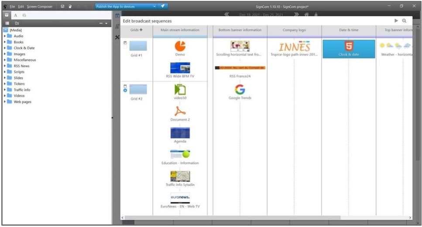Select the video50 playlist icon
This screenshot has width=422, height=227.
[180, 90]
